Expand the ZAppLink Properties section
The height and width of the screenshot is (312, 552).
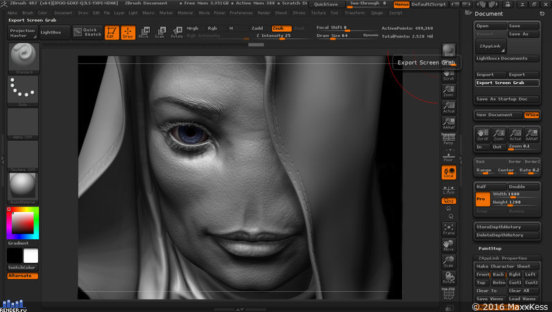(502, 258)
